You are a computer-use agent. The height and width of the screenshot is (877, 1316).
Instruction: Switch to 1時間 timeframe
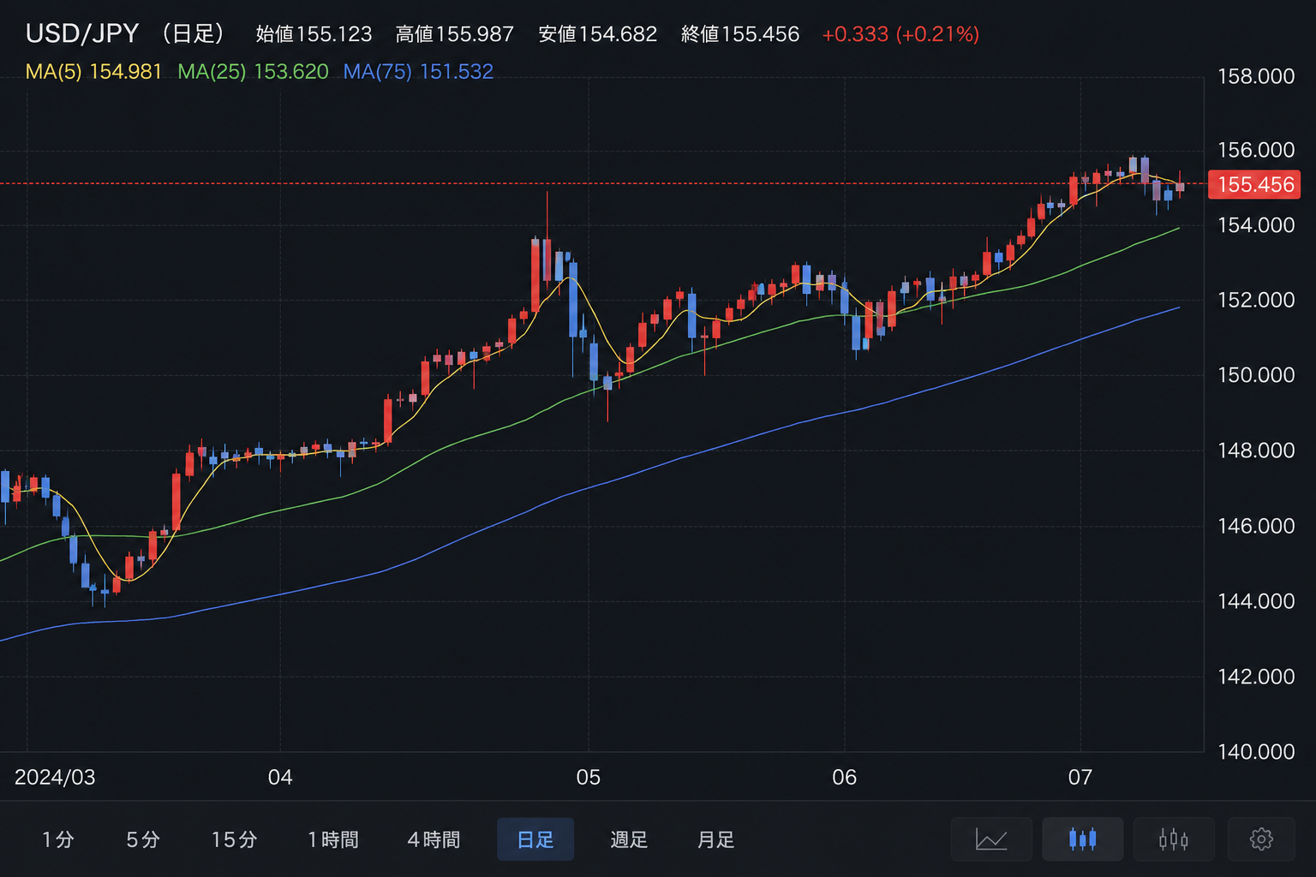pos(333,839)
